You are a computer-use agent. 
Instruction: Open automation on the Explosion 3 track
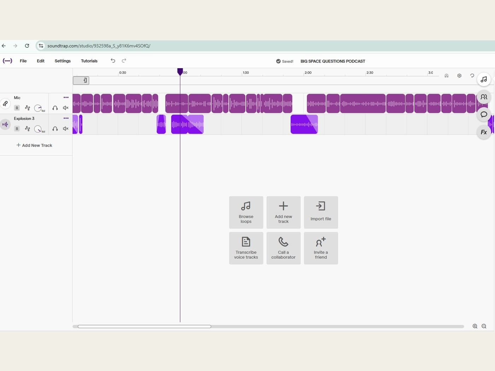[x=27, y=129]
